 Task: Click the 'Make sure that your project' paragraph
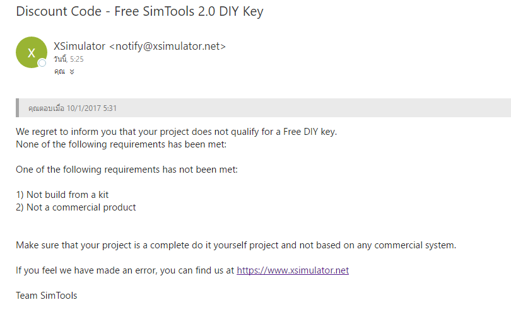(235, 245)
